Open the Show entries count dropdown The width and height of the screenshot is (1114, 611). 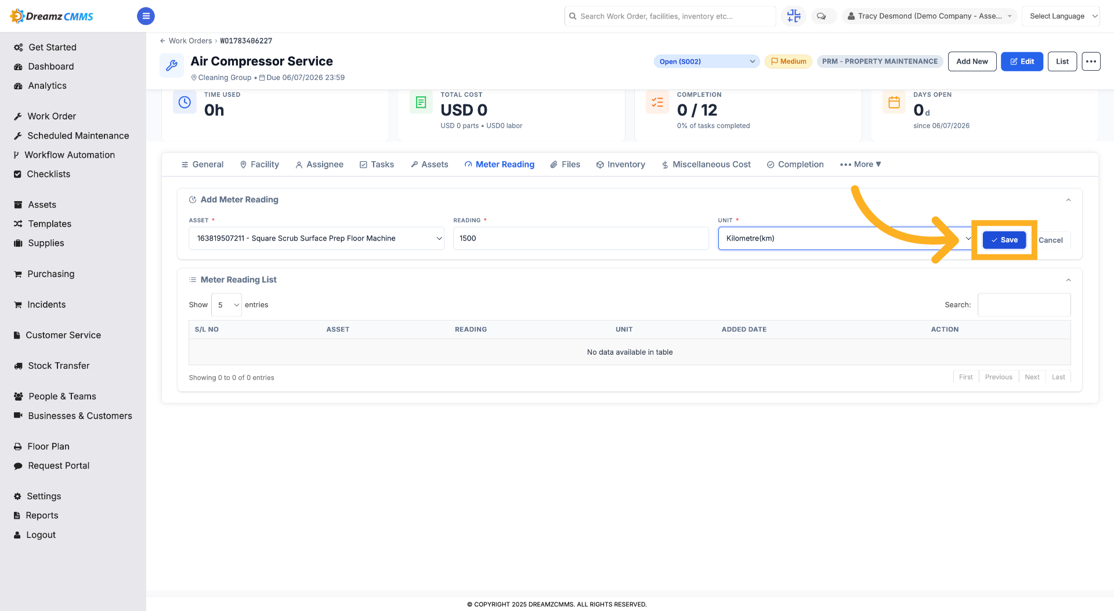[x=226, y=305]
